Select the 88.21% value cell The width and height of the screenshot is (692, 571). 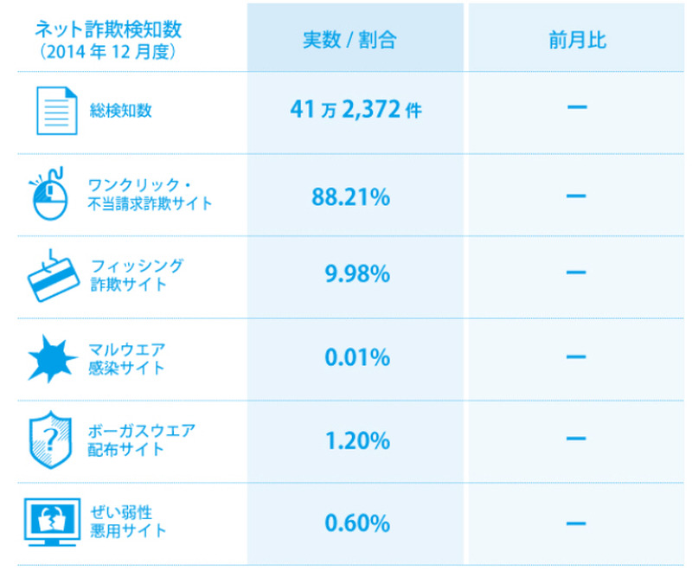point(350,196)
